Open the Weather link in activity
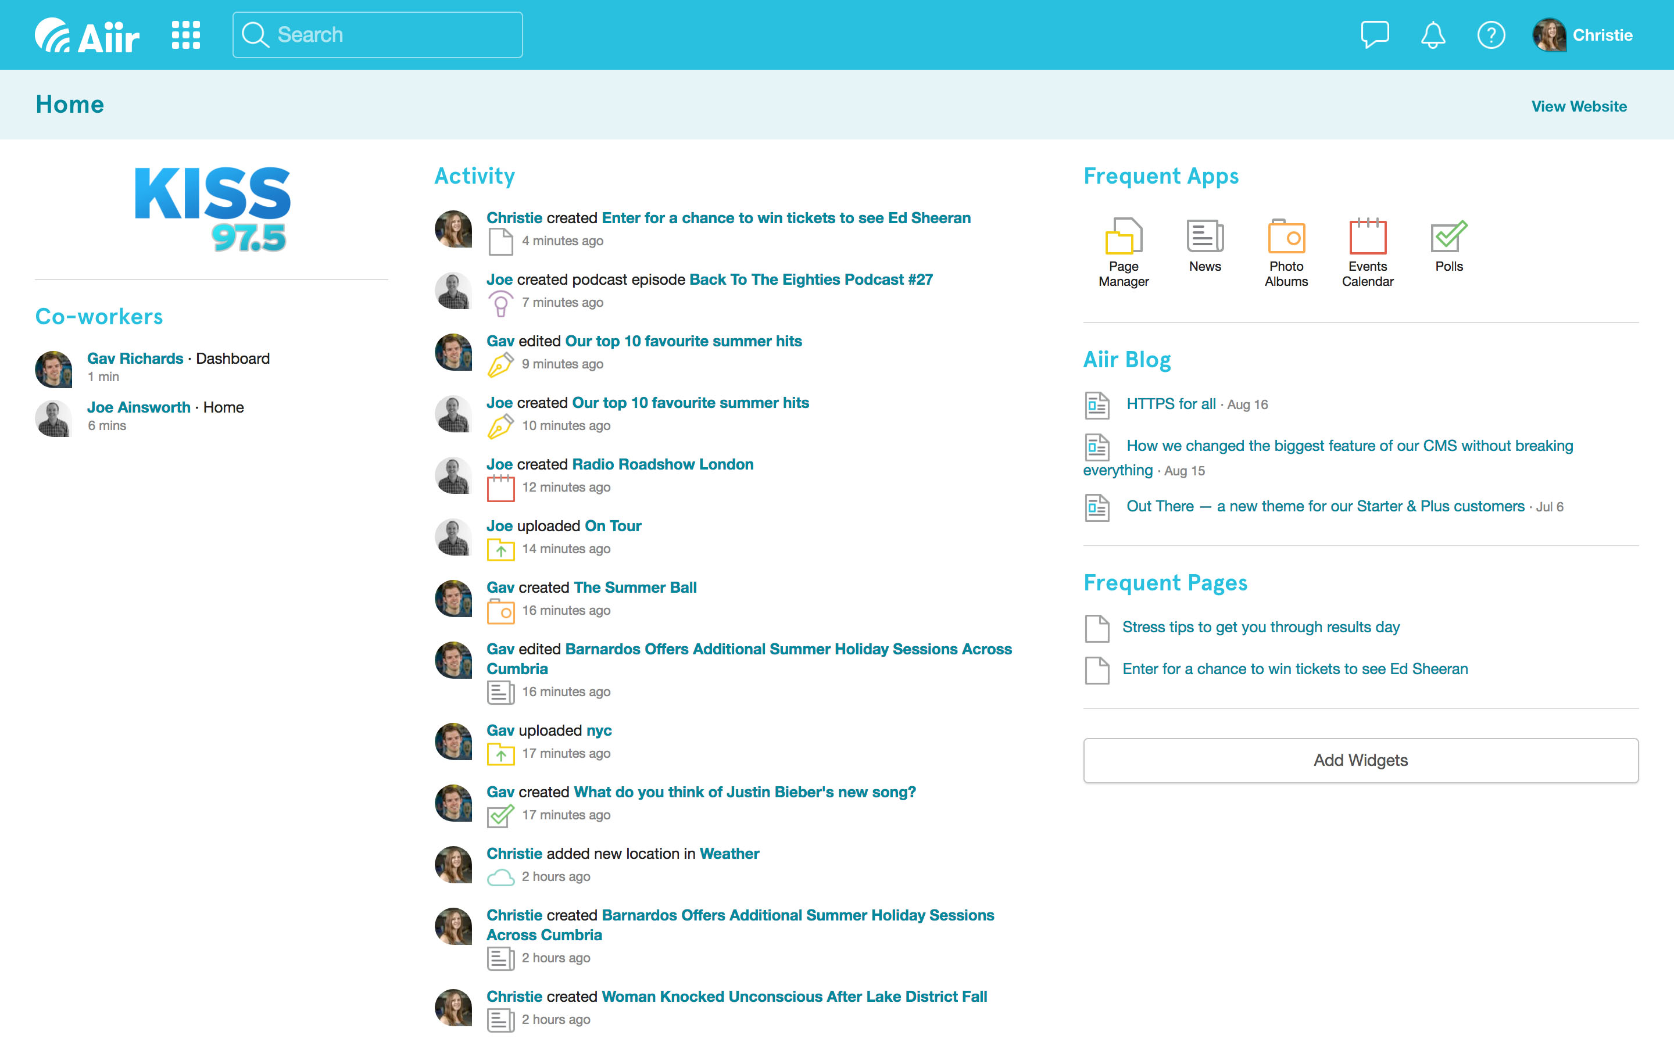This screenshot has height=1046, width=1674. pos(729,854)
